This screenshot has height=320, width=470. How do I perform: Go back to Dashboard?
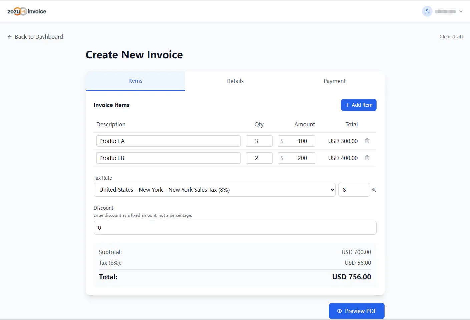click(x=35, y=37)
